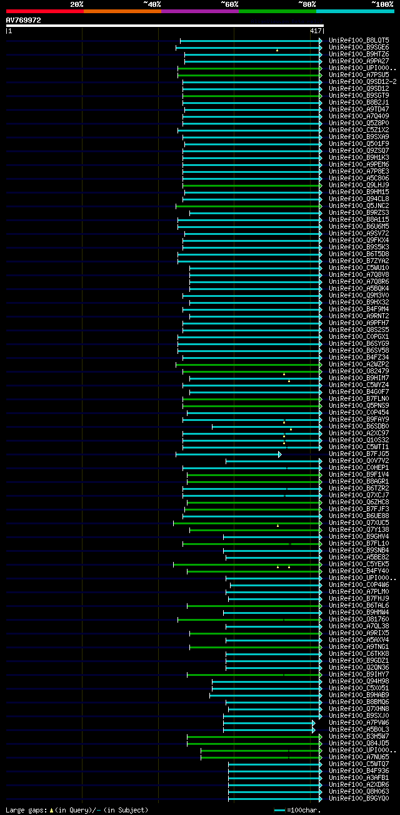Click label UniRef100_B9RZS3
Screen dimensions: 400x815
(x=359, y=212)
